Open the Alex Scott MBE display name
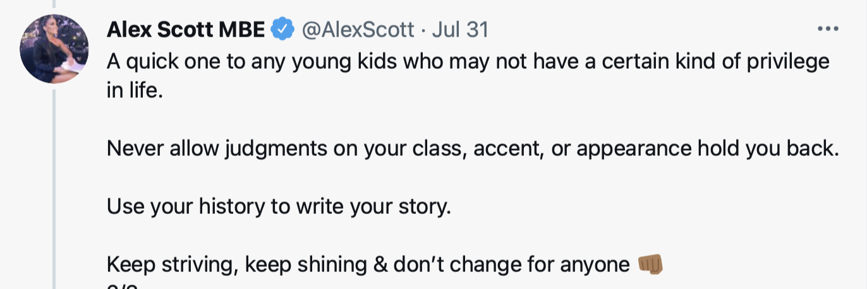The height and width of the screenshot is (289, 867). click(x=186, y=29)
